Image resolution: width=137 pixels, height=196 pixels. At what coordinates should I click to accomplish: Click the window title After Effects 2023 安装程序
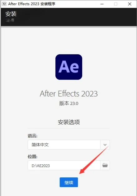32,4
